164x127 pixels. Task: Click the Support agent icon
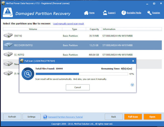point(105,13)
